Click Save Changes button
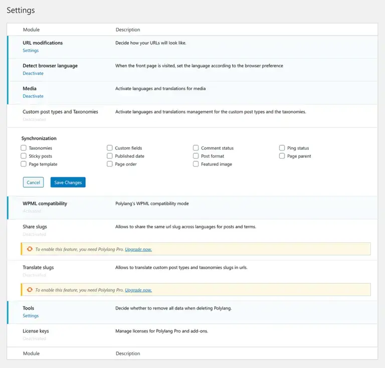385x368 pixels. (x=68, y=182)
